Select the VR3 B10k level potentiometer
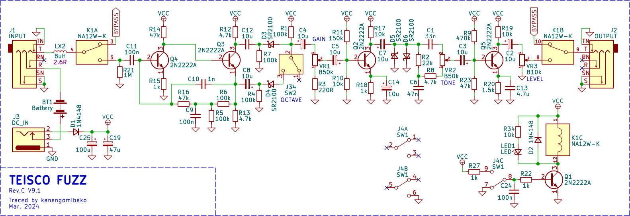 point(522,60)
